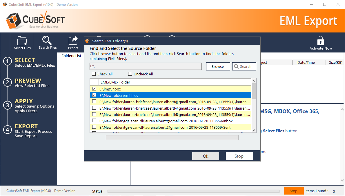Click the Folders List tab header
Viewport: 345px width, 196px height.
[x=71, y=56]
